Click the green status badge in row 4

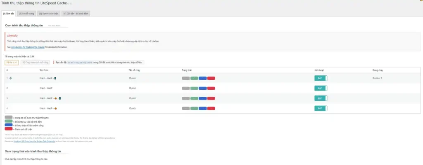(194, 108)
